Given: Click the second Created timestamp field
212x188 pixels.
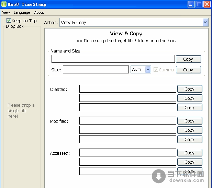Looking at the screenshot, I should 128,98.
